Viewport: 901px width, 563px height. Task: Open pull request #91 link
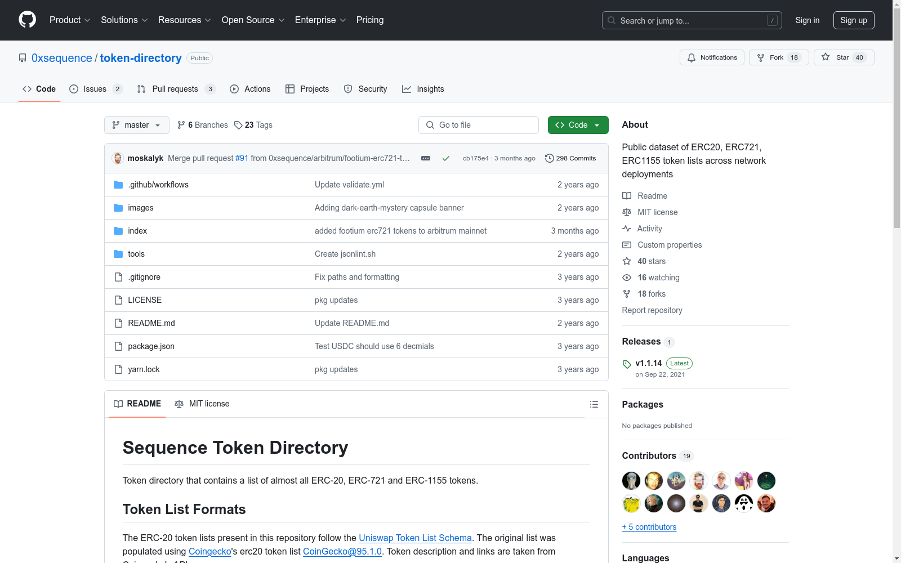click(242, 158)
